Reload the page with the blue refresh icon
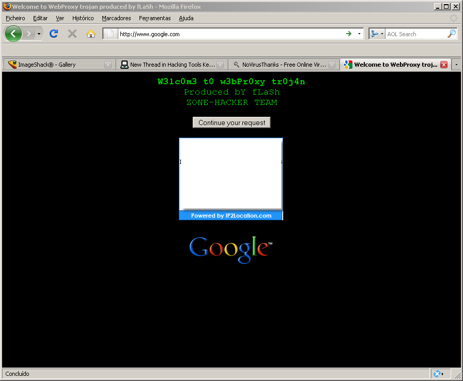This screenshot has width=463, height=381. pos(54,34)
